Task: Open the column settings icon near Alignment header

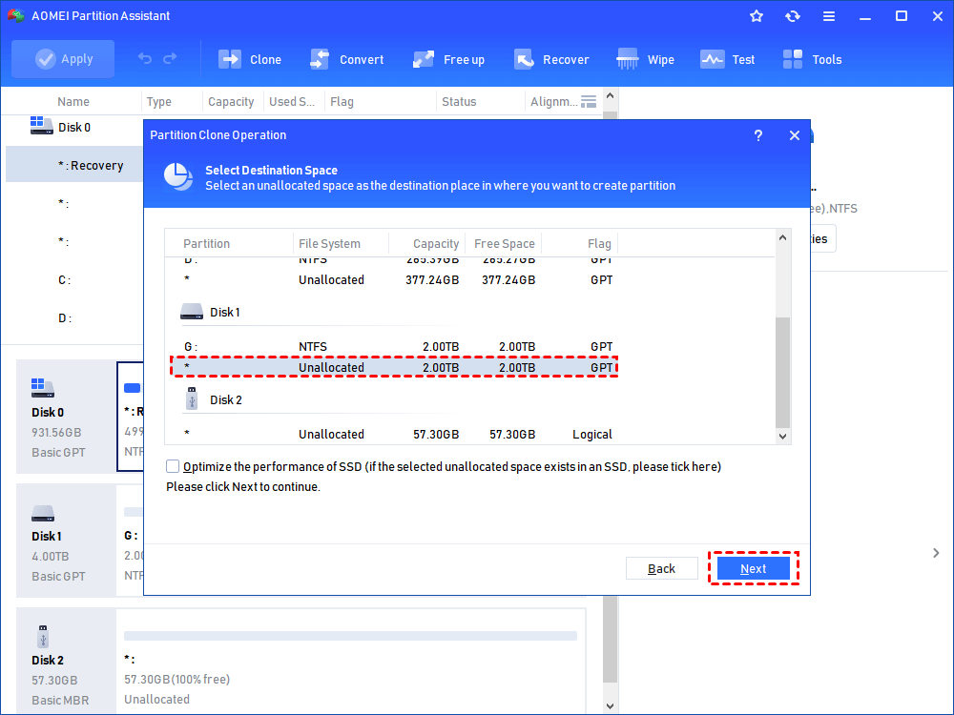Action: 590,101
